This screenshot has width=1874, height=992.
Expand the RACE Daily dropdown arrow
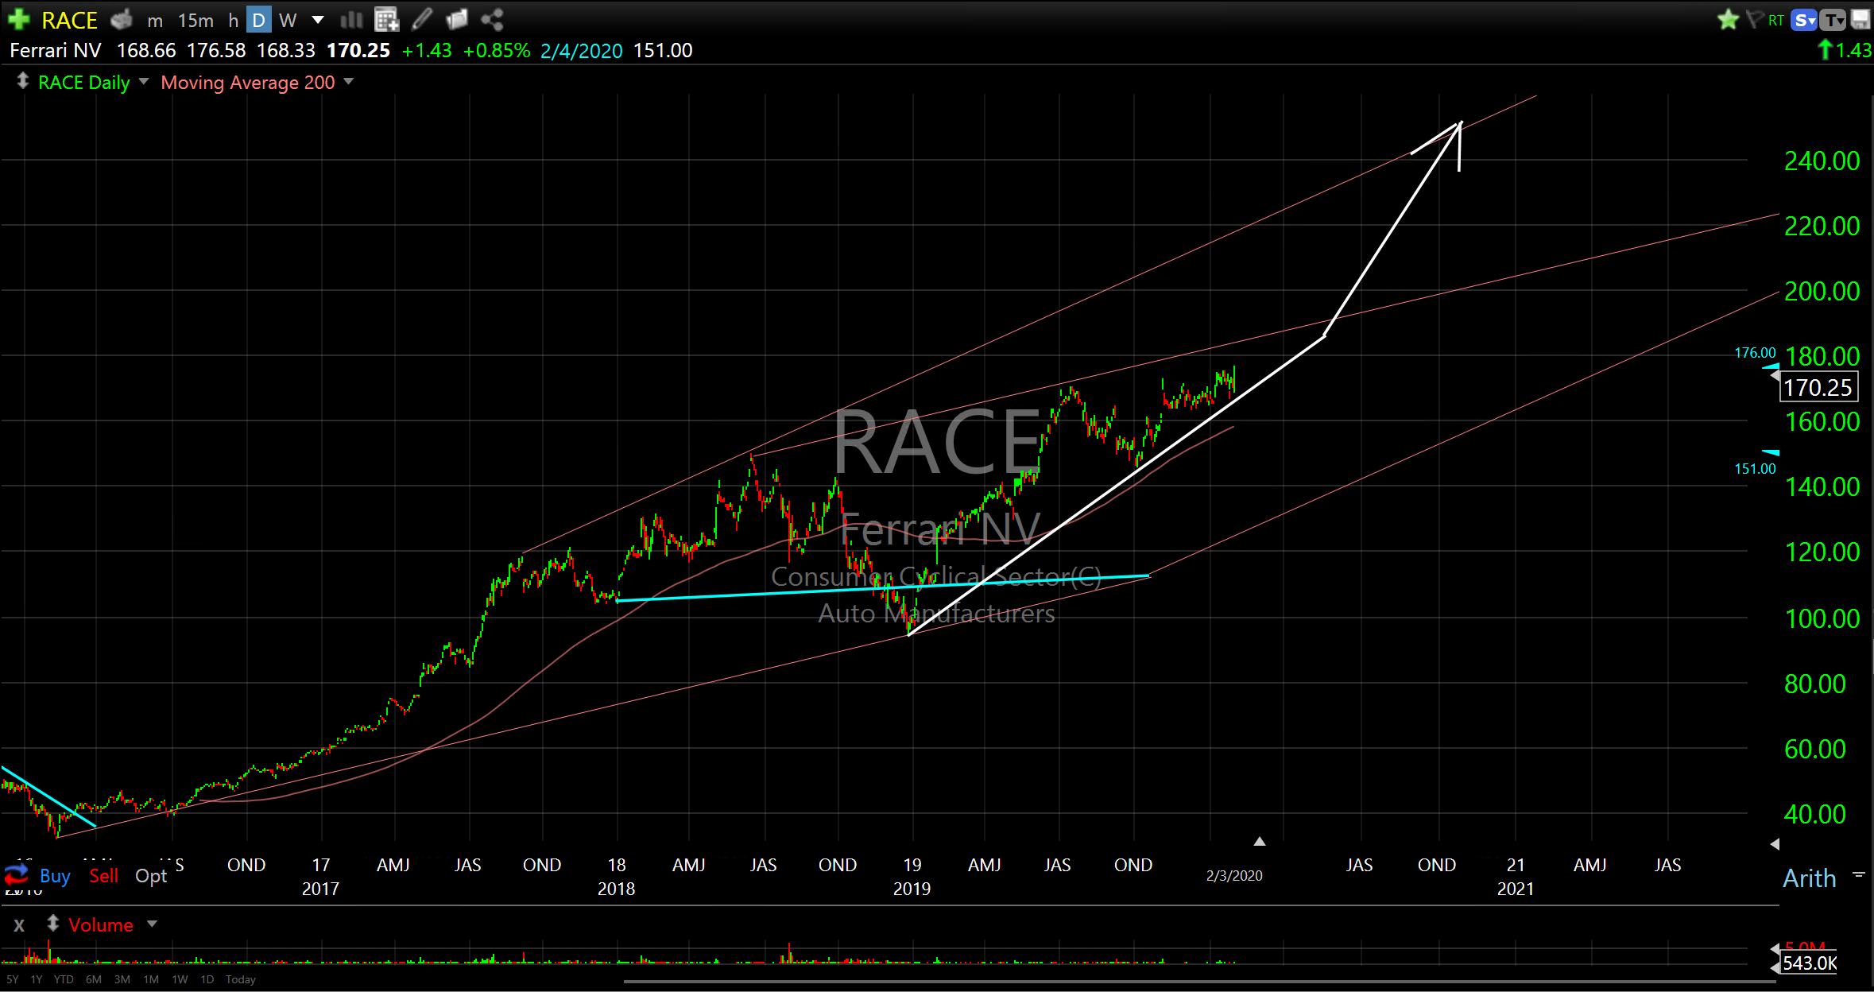tap(144, 81)
